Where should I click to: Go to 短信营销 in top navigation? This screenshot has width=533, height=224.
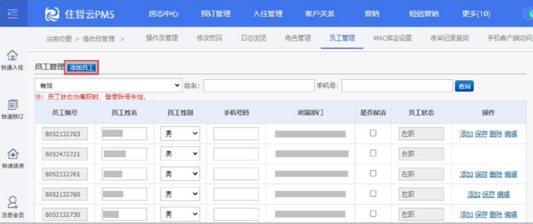pos(423,14)
